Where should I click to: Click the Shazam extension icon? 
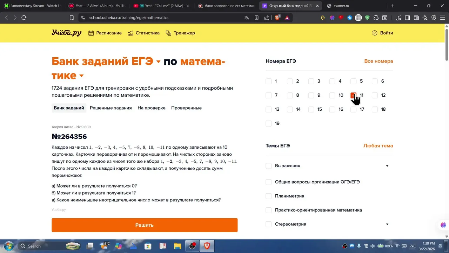(x=349, y=18)
